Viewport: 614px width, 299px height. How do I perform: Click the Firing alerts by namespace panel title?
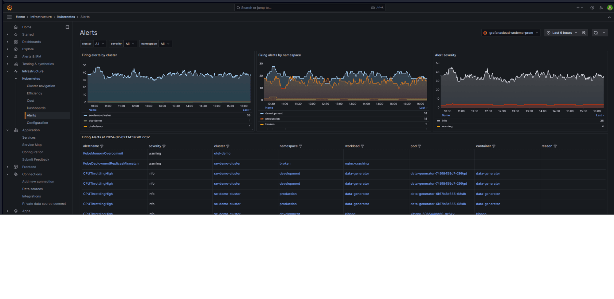click(x=280, y=55)
